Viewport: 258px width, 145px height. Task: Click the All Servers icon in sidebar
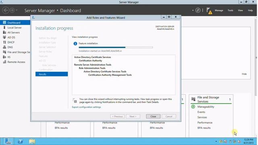coord(4,32)
